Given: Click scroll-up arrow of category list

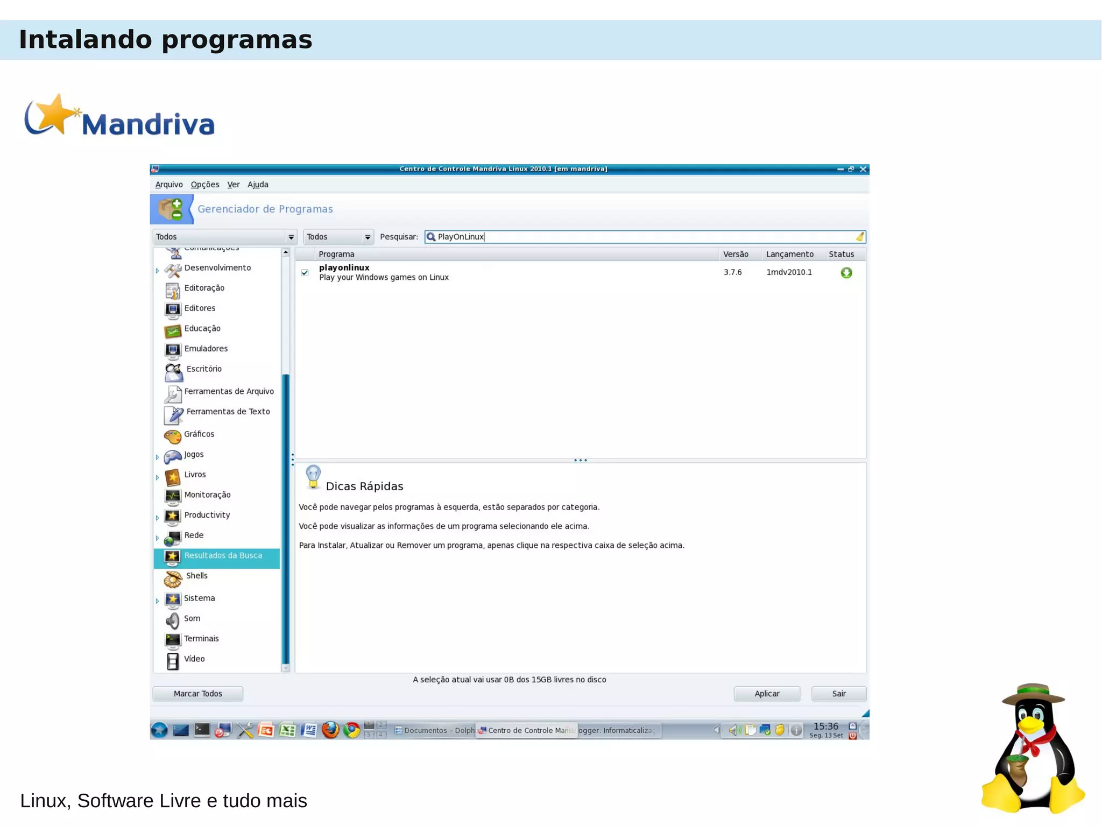Looking at the screenshot, I should [286, 252].
